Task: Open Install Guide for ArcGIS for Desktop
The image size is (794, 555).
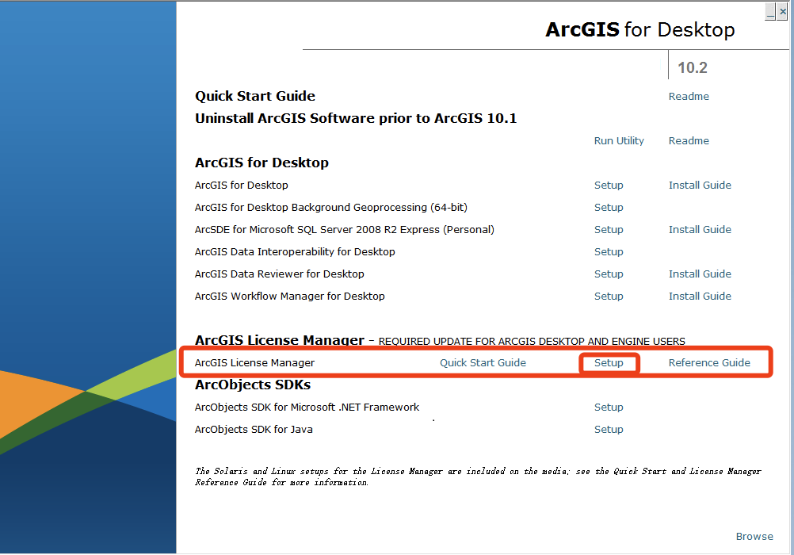Action: [x=700, y=186]
